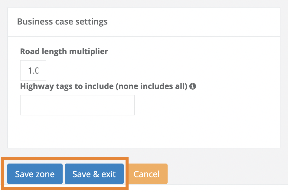The width and height of the screenshot is (288, 192).
Task: Click the Business case settings header bar
Action: (x=182, y=22)
